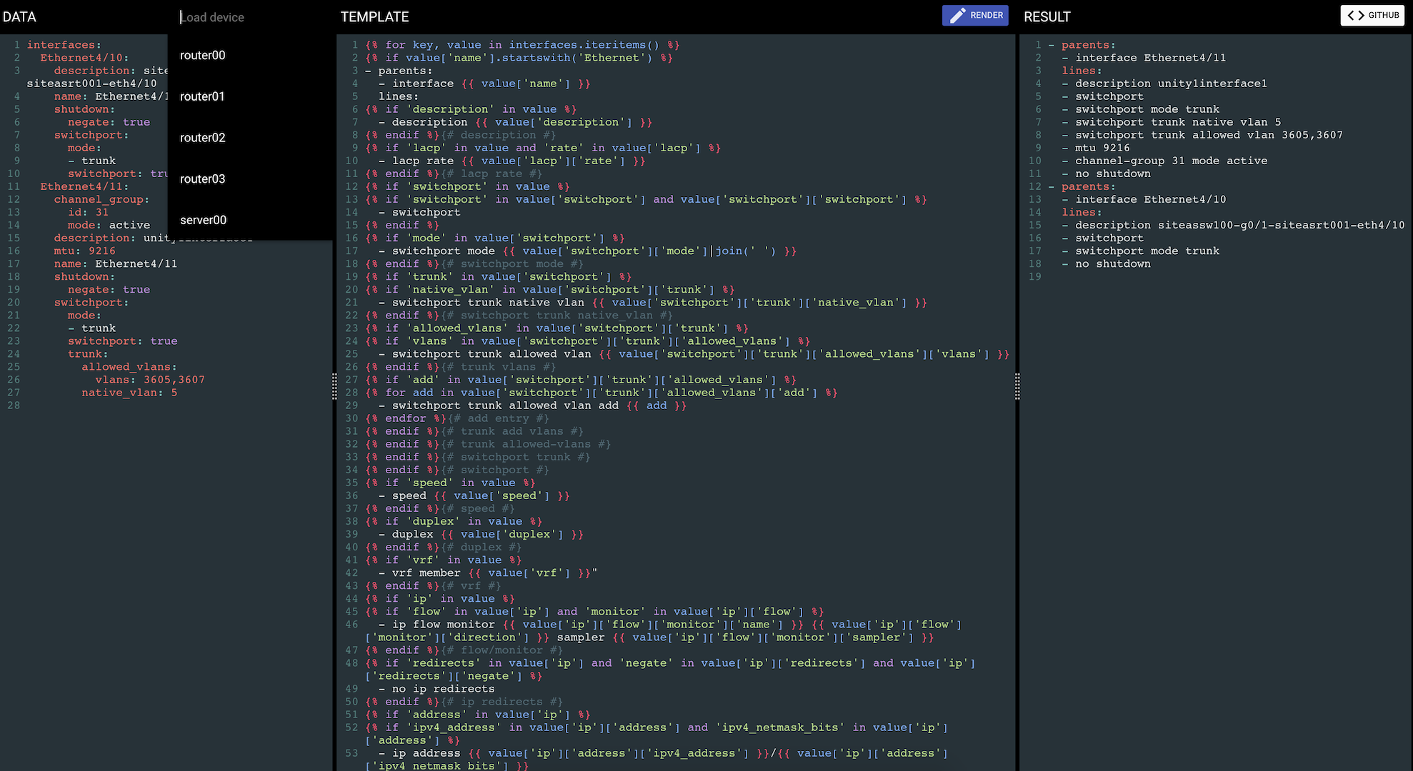Open the GITHUB link button
This screenshot has width=1413, height=771.
click(1372, 15)
